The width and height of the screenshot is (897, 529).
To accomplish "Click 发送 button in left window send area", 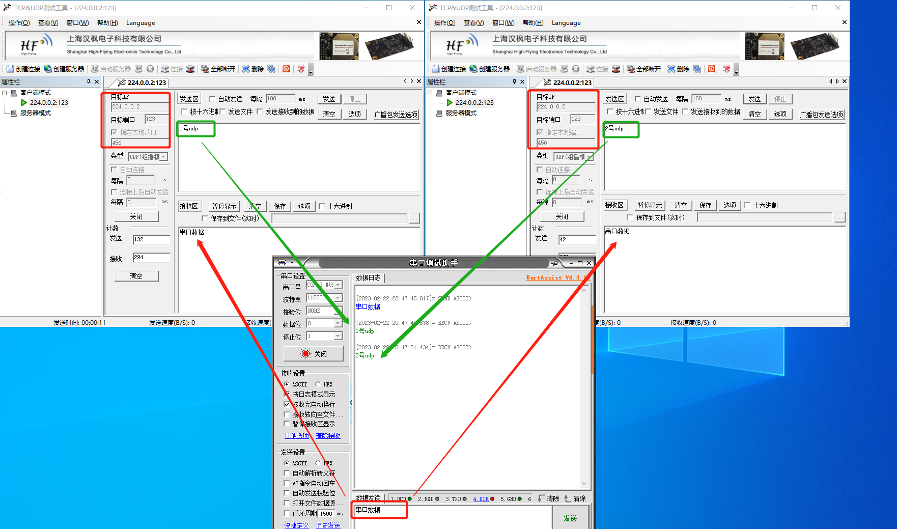I will pyautogui.click(x=329, y=99).
